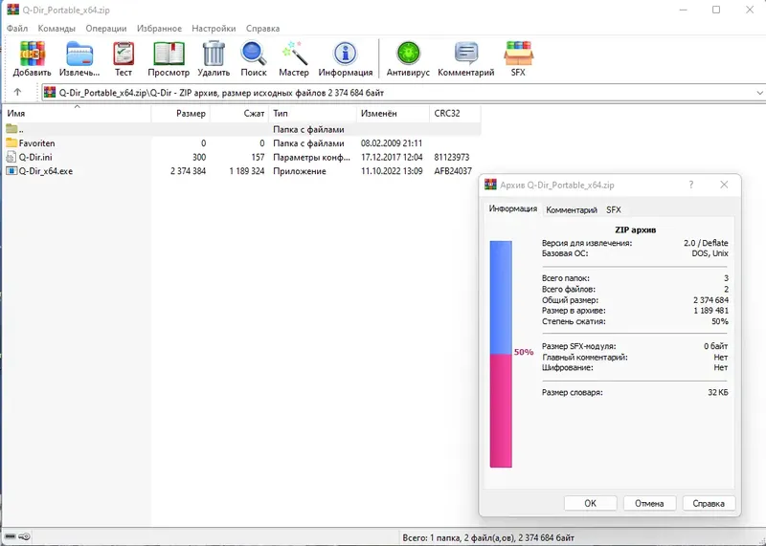Sort by the Сжат column header
The width and height of the screenshot is (766, 546).
tap(239, 113)
